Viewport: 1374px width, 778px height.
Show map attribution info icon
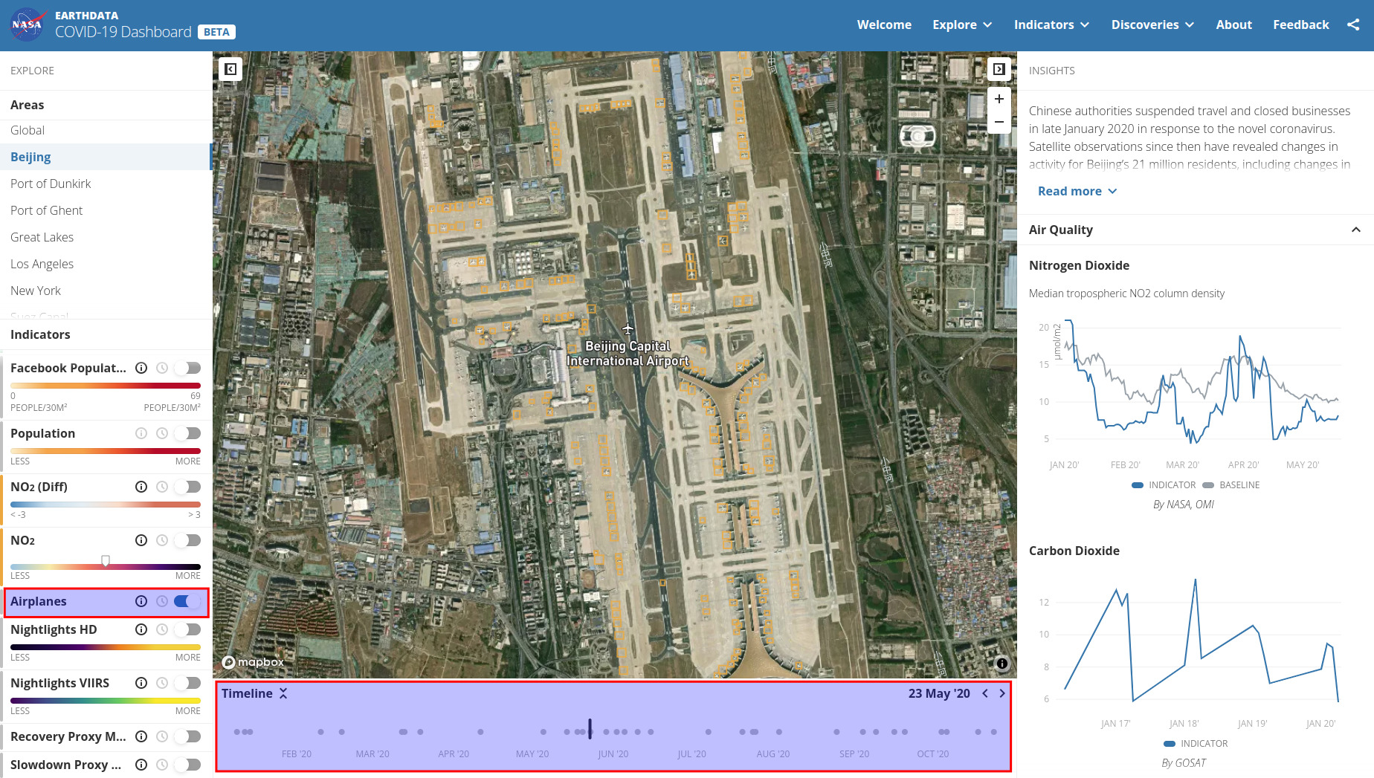(1002, 664)
